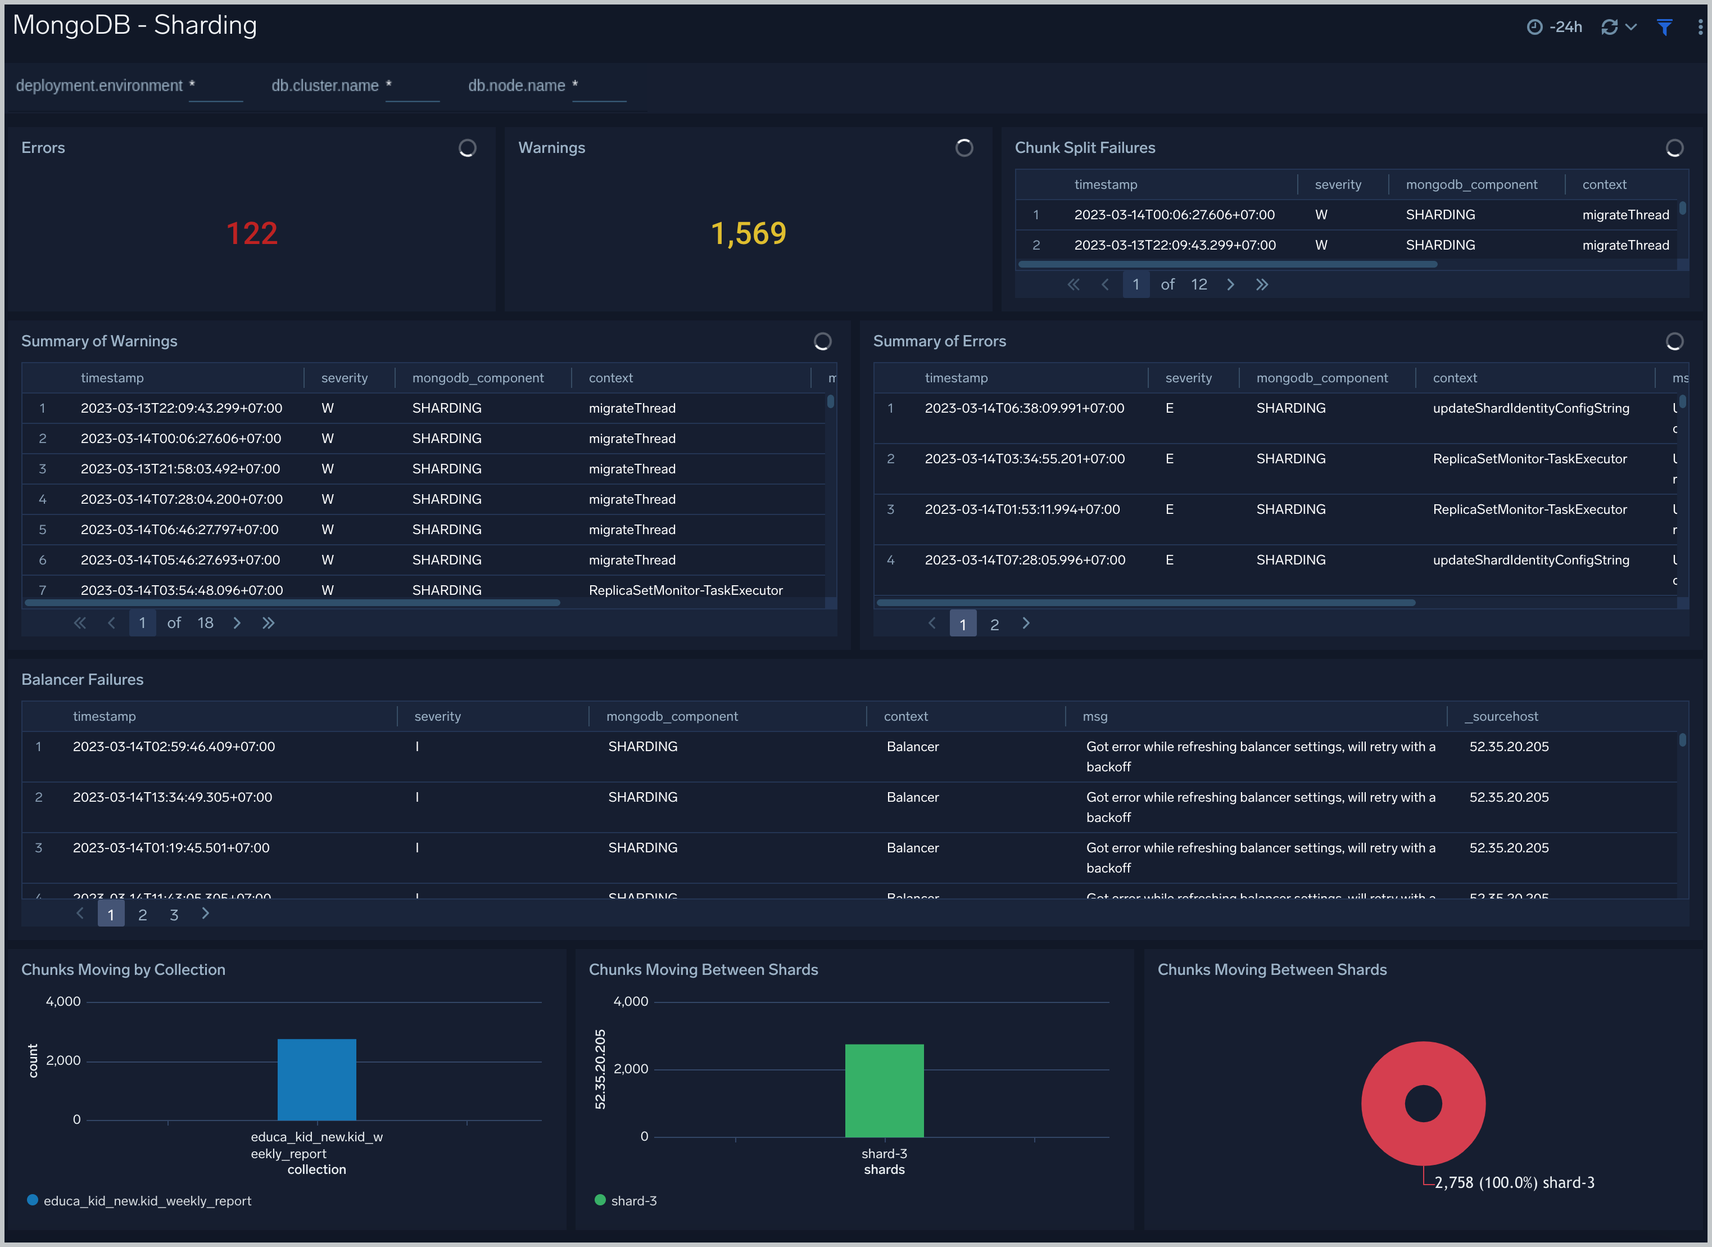Select page 2 in Balancer Failures
This screenshot has height=1247, width=1712.
143,915
